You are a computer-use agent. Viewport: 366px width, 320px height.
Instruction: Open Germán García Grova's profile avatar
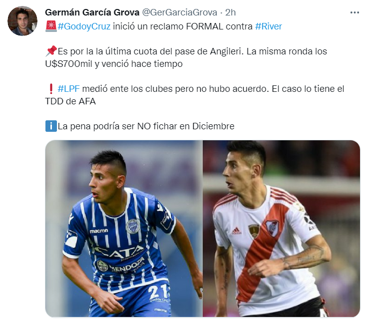coord(22,21)
